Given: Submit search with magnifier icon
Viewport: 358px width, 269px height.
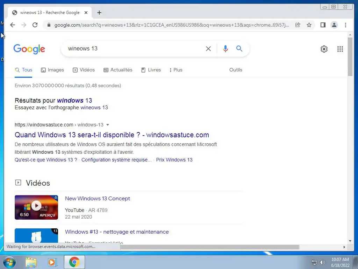Looking at the screenshot, I should coord(239,48).
